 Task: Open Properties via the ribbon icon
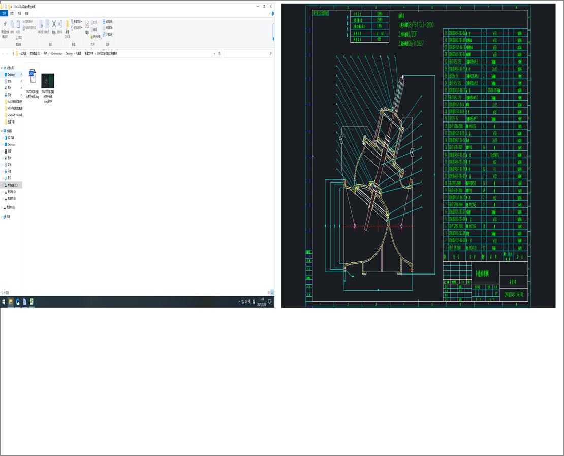(87, 24)
